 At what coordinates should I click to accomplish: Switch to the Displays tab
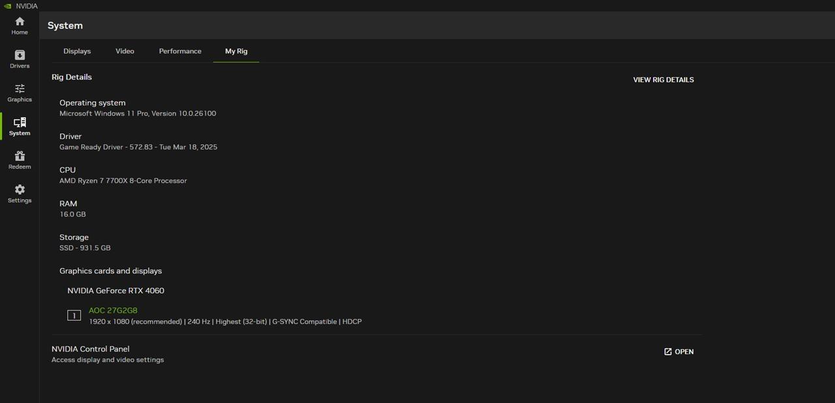coord(77,51)
